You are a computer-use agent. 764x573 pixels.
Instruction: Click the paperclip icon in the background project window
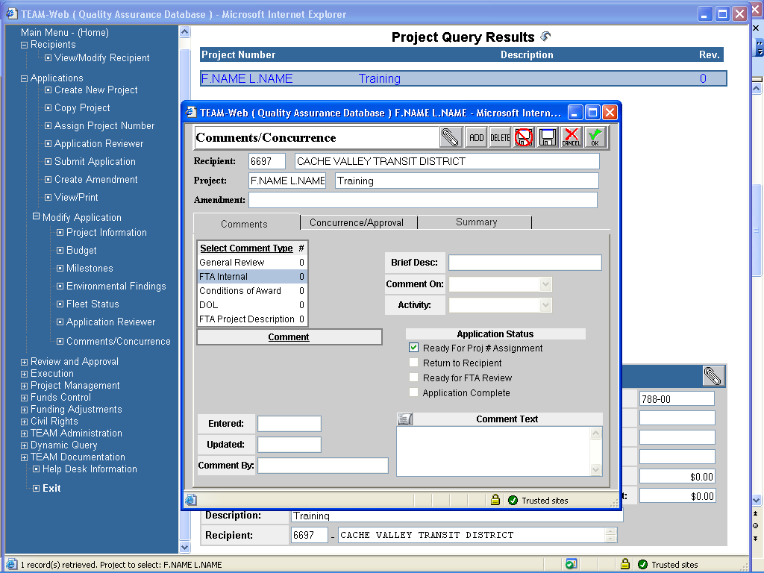click(x=713, y=376)
